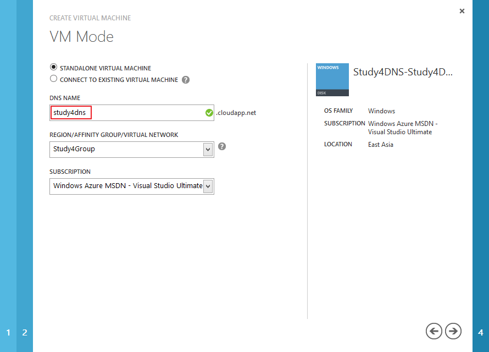The width and height of the screenshot is (489, 352).
Task: Open the Study4Group region dropdown
Action: point(132,150)
